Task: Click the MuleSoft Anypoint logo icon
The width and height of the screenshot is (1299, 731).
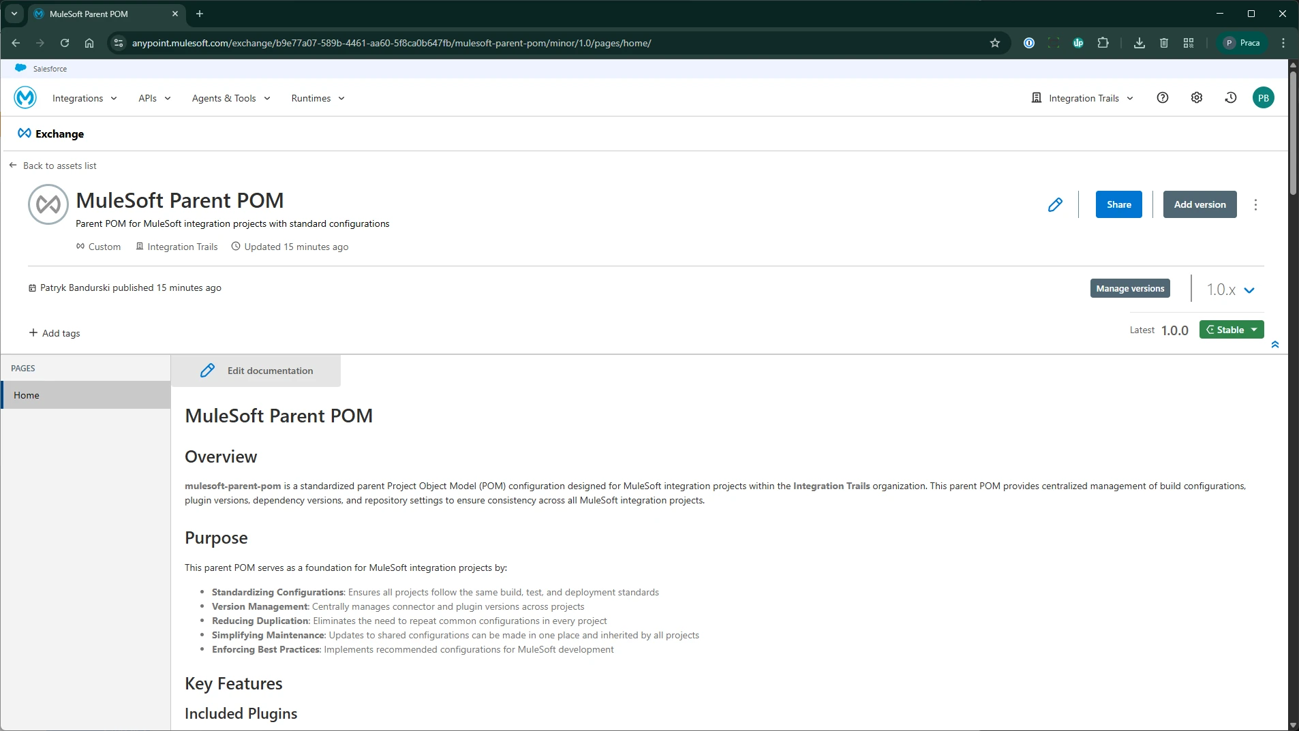Action: coord(25,98)
